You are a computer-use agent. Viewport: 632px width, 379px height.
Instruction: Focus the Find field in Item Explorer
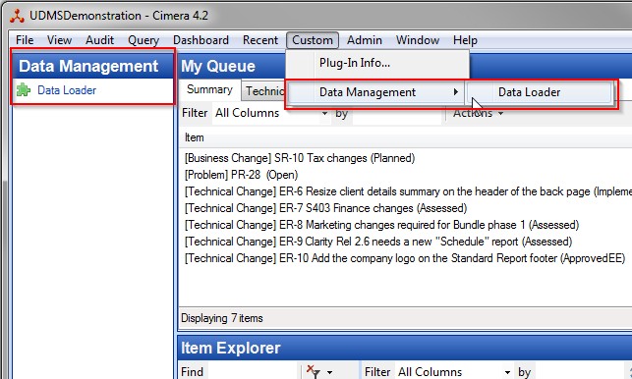pyautogui.click(x=253, y=371)
